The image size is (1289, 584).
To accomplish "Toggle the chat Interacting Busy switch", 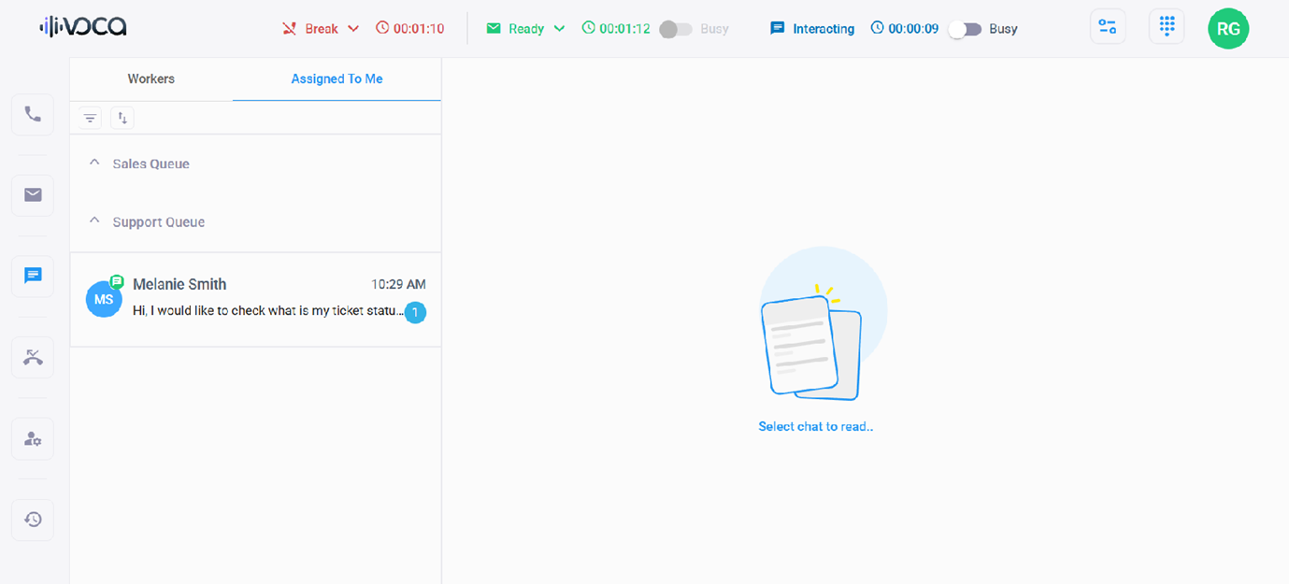I will pyautogui.click(x=964, y=29).
